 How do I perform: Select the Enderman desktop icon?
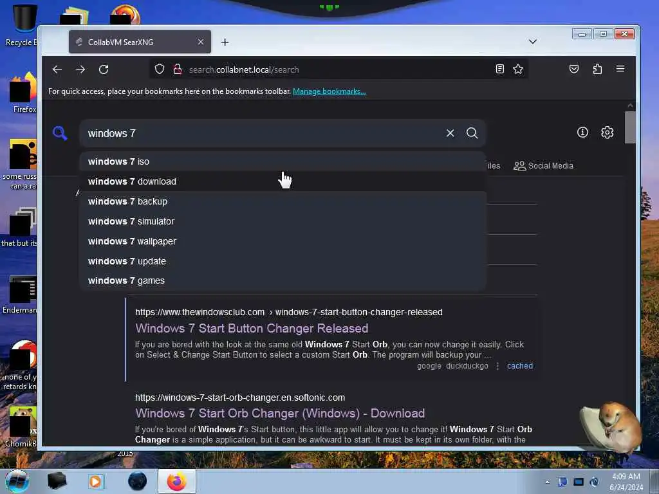pos(20,295)
